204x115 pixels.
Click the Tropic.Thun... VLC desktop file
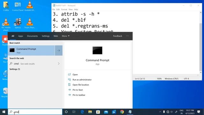point(30,23)
